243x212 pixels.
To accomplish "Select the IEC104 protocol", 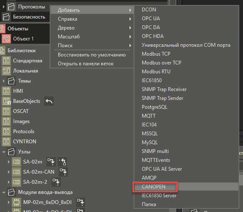I will click(x=186, y=125).
